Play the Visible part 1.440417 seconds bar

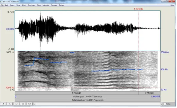(87, 97)
